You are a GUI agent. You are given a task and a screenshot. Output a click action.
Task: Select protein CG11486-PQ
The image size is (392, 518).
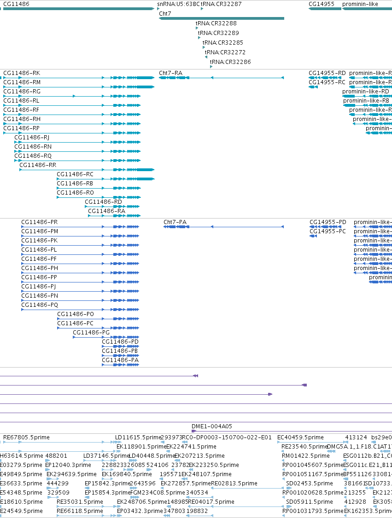click(40, 305)
